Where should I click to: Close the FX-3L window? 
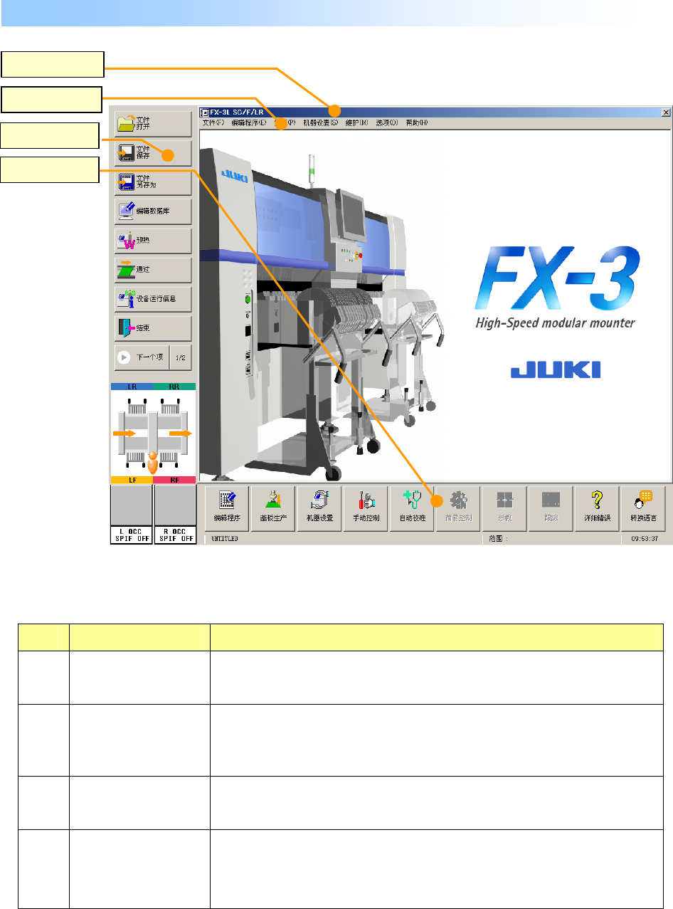pyautogui.click(x=666, y=112)
